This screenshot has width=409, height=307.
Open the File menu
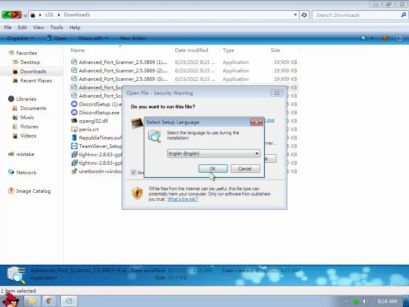(x=8, y=28)
